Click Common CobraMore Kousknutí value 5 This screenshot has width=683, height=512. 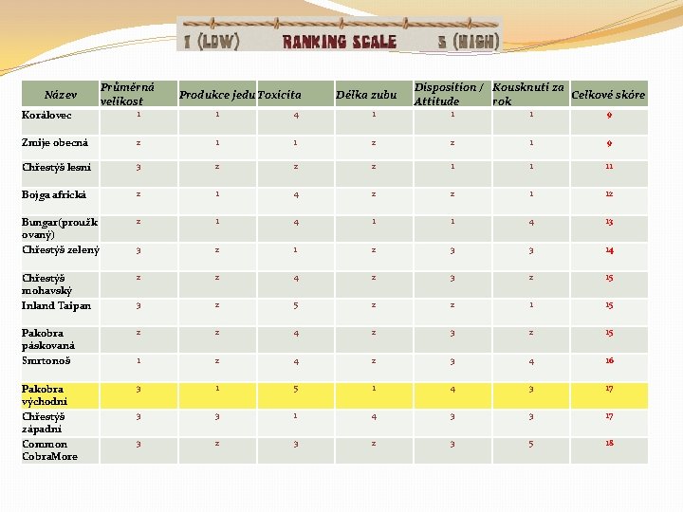531,444
